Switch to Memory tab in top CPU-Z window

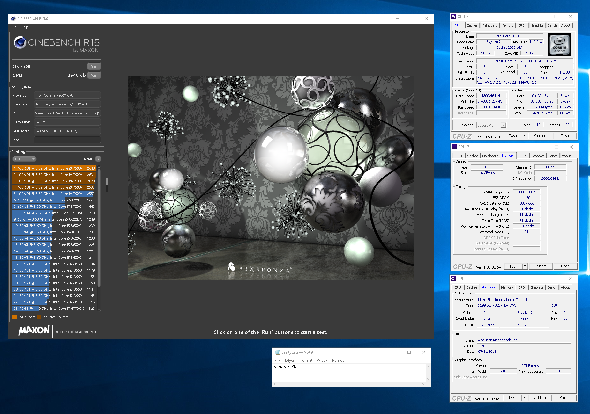coord(507,25)
